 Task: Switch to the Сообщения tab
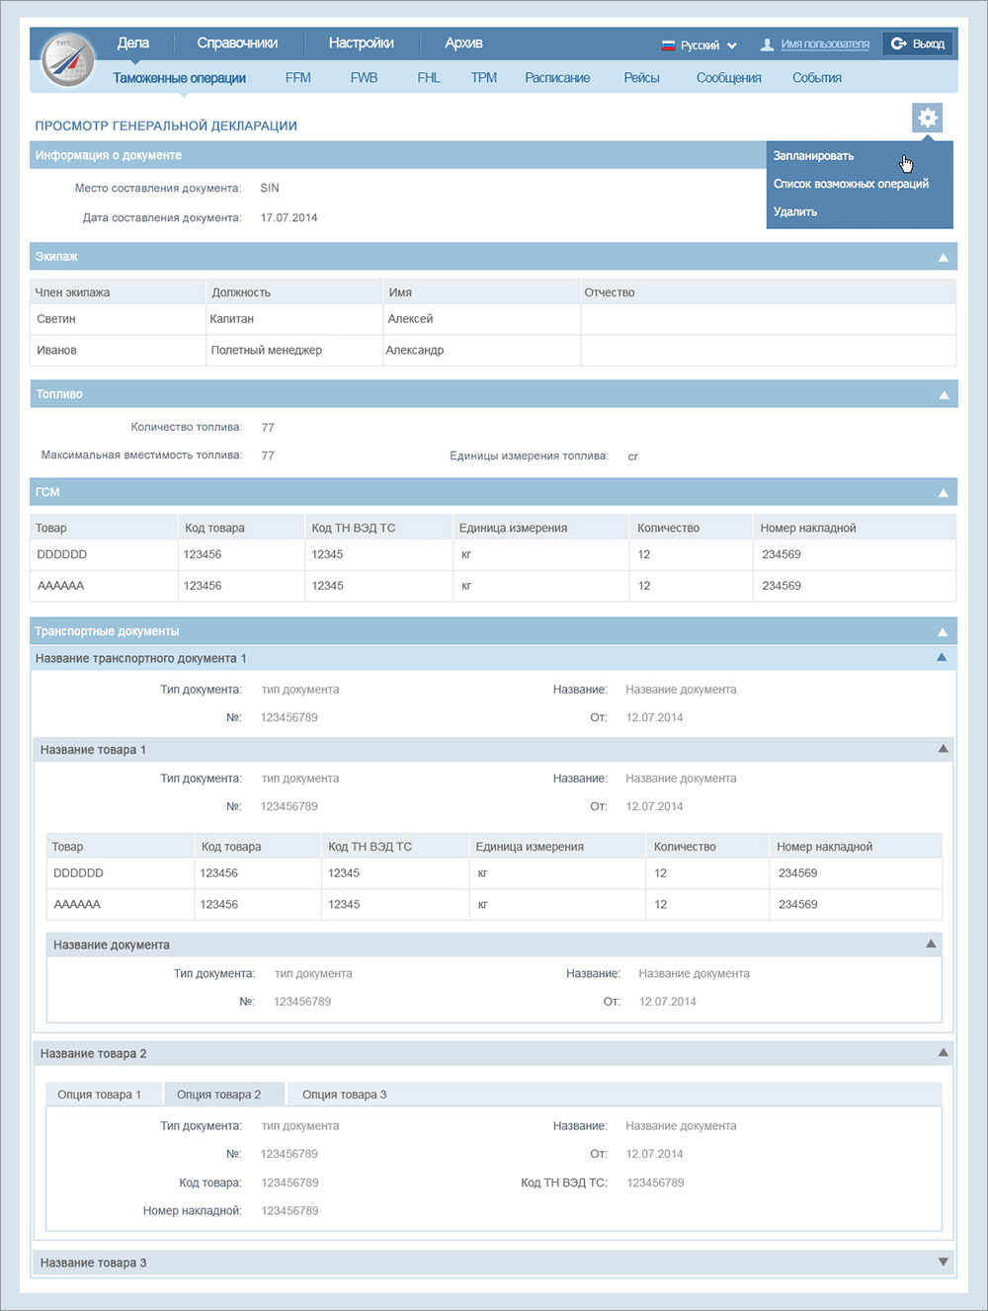click(728, 78)
